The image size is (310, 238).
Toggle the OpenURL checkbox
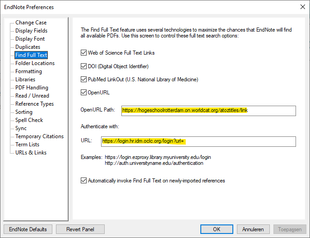[83, 93]
